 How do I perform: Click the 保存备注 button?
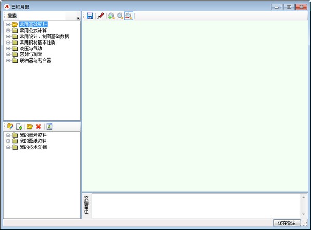coord(287,223)
